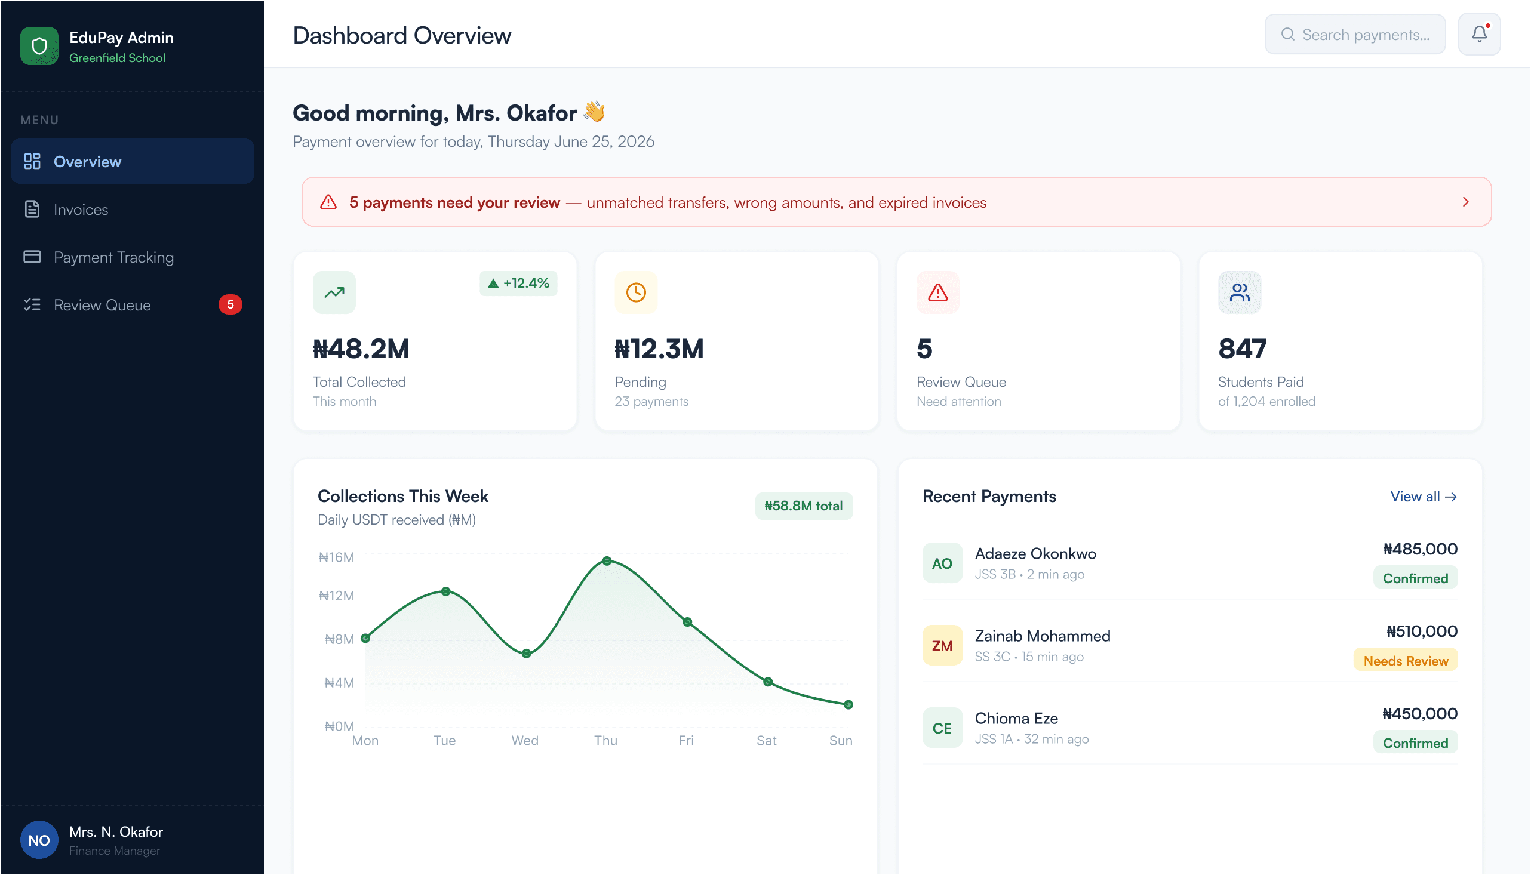The image size is (1531, 875).
Task: Click the people icon on Students Paid card
Action: tap(1240, 292)
